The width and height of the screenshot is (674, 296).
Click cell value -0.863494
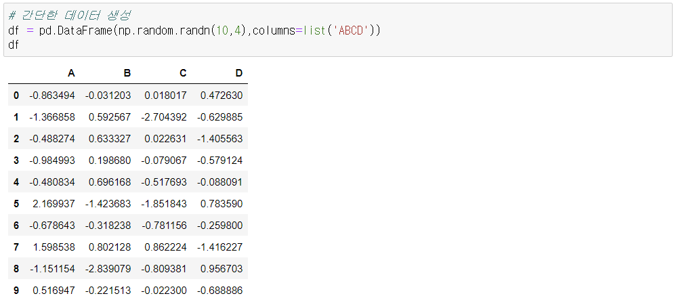52,95
